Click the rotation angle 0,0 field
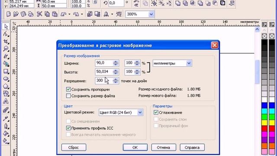277x156 pixels. (x=116, y=3)
